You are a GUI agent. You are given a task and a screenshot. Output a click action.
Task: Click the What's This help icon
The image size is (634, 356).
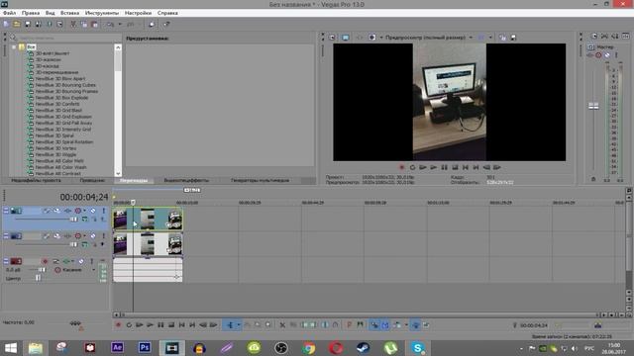pyautogui.click(x=166, y=24)
